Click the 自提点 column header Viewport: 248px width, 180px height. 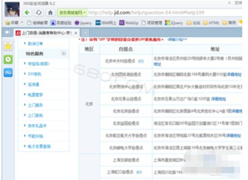pyautogui.click(x=126, y=49)
